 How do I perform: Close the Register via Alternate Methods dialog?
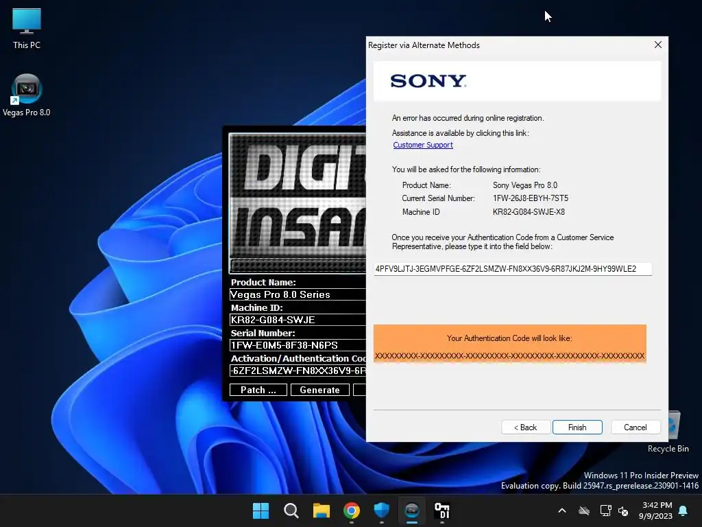657,45
